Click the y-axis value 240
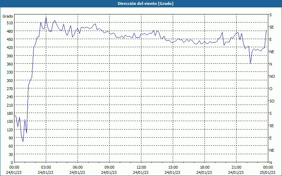The width and height of the screenshot is (282, 176). [x=10, y=97]
